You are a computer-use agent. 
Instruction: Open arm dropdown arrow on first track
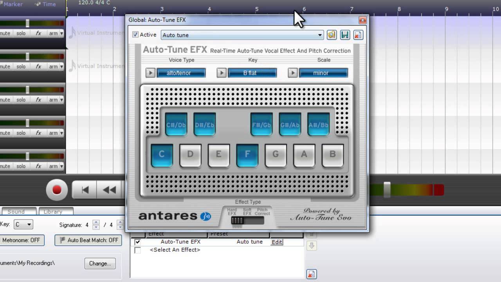[x=61, y=33]
